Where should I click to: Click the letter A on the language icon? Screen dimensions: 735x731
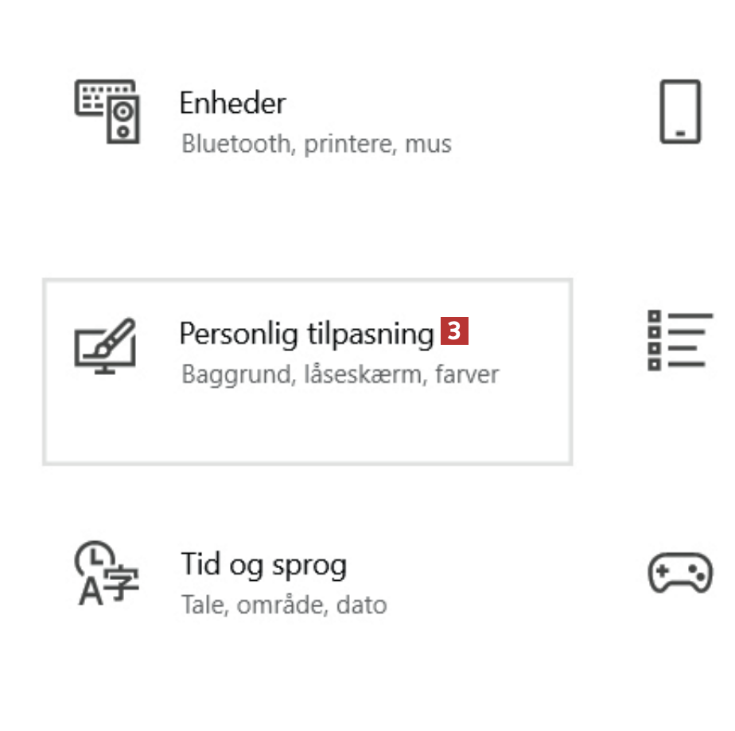91,593
